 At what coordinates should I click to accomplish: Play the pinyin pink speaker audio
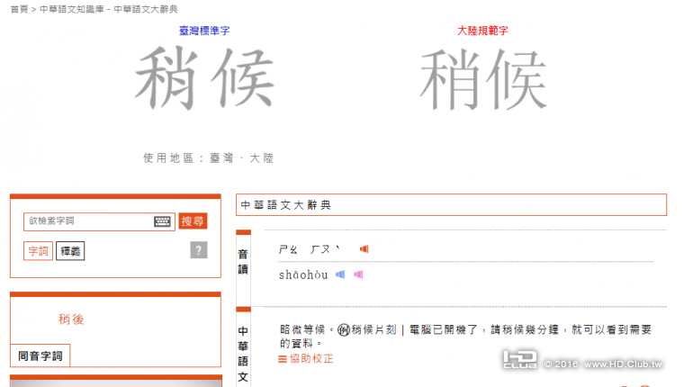click(358, 274)
